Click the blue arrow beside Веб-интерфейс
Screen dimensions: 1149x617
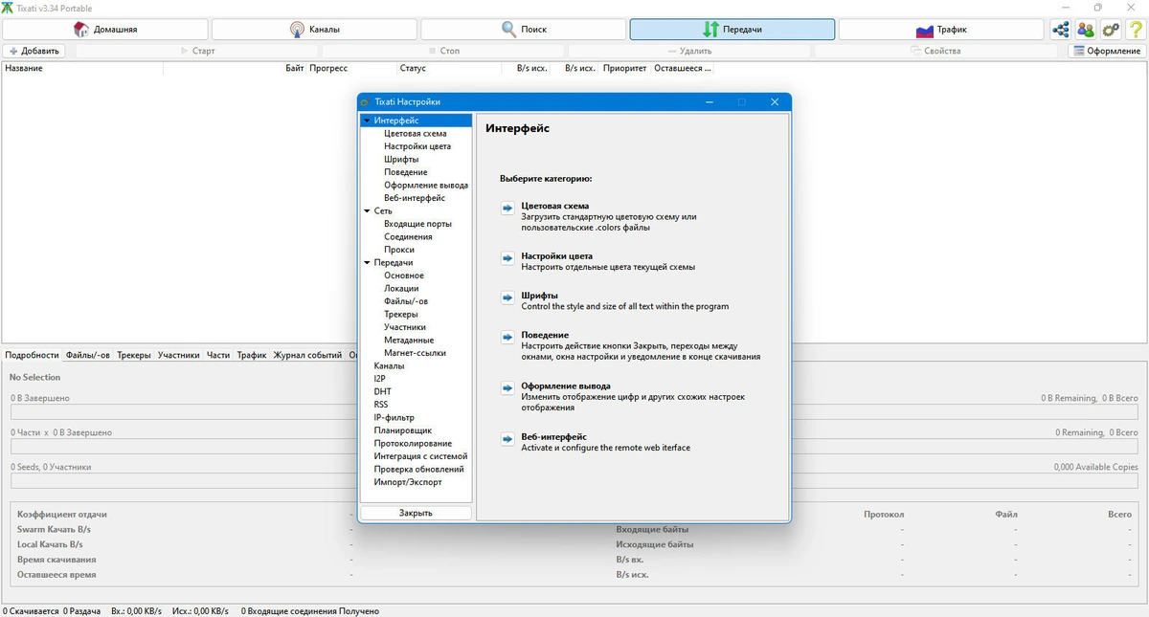point(507,439)
